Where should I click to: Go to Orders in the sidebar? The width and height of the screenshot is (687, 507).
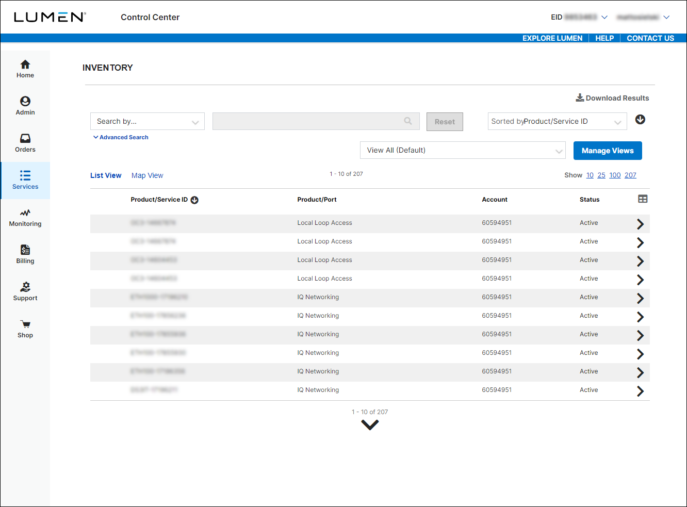(x=25, y=143)
